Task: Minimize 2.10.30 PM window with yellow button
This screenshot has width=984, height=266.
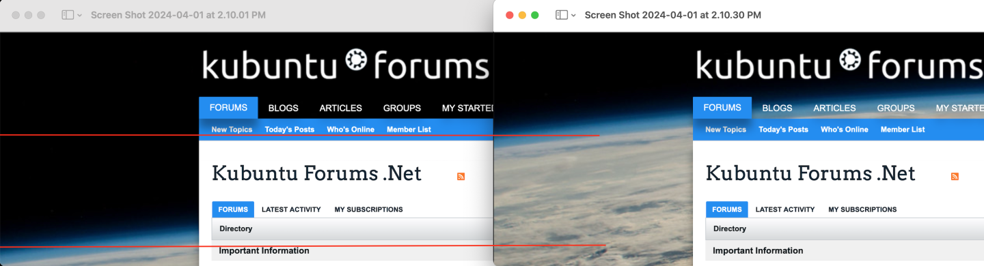Action: coord(522,15)
